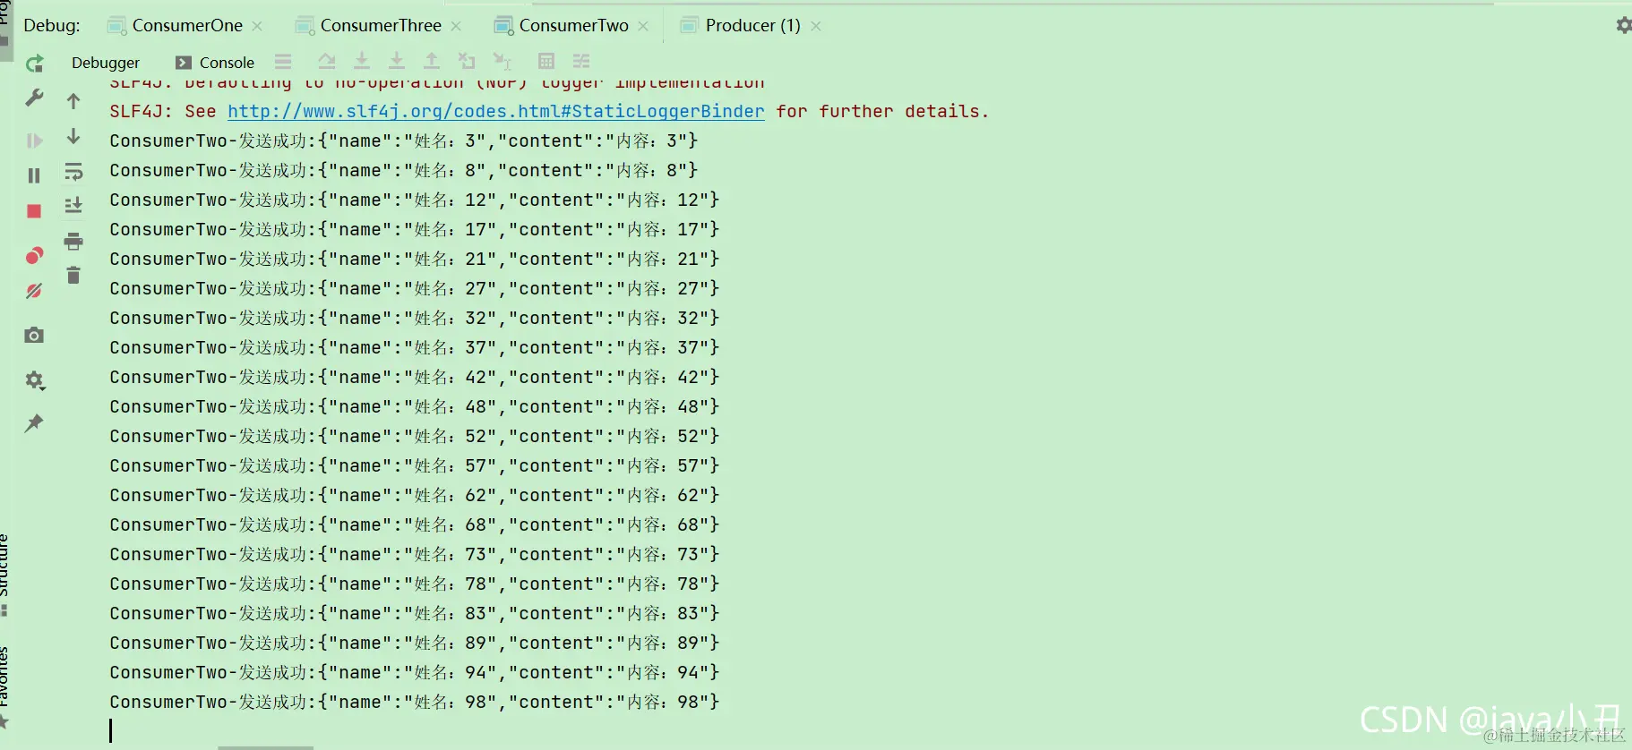The image size is (1632, 750).
Task: Get thread dump camera icon
Action: (x=34, y=335)
